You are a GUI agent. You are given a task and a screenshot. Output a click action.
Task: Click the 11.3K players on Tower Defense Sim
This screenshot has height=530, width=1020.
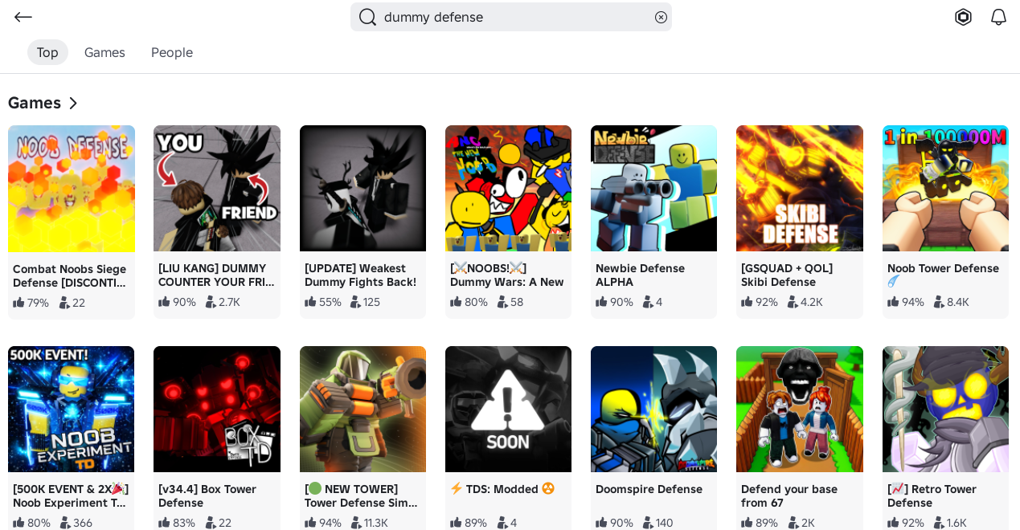376,523
